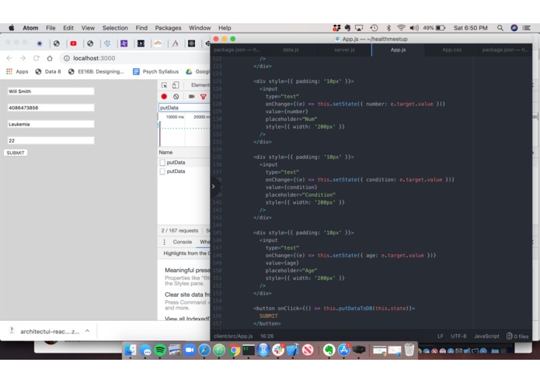Viewport: 540px width, 383px height.
Task: Open Spotlight search in the menu bar
Action: pos(500,28)
